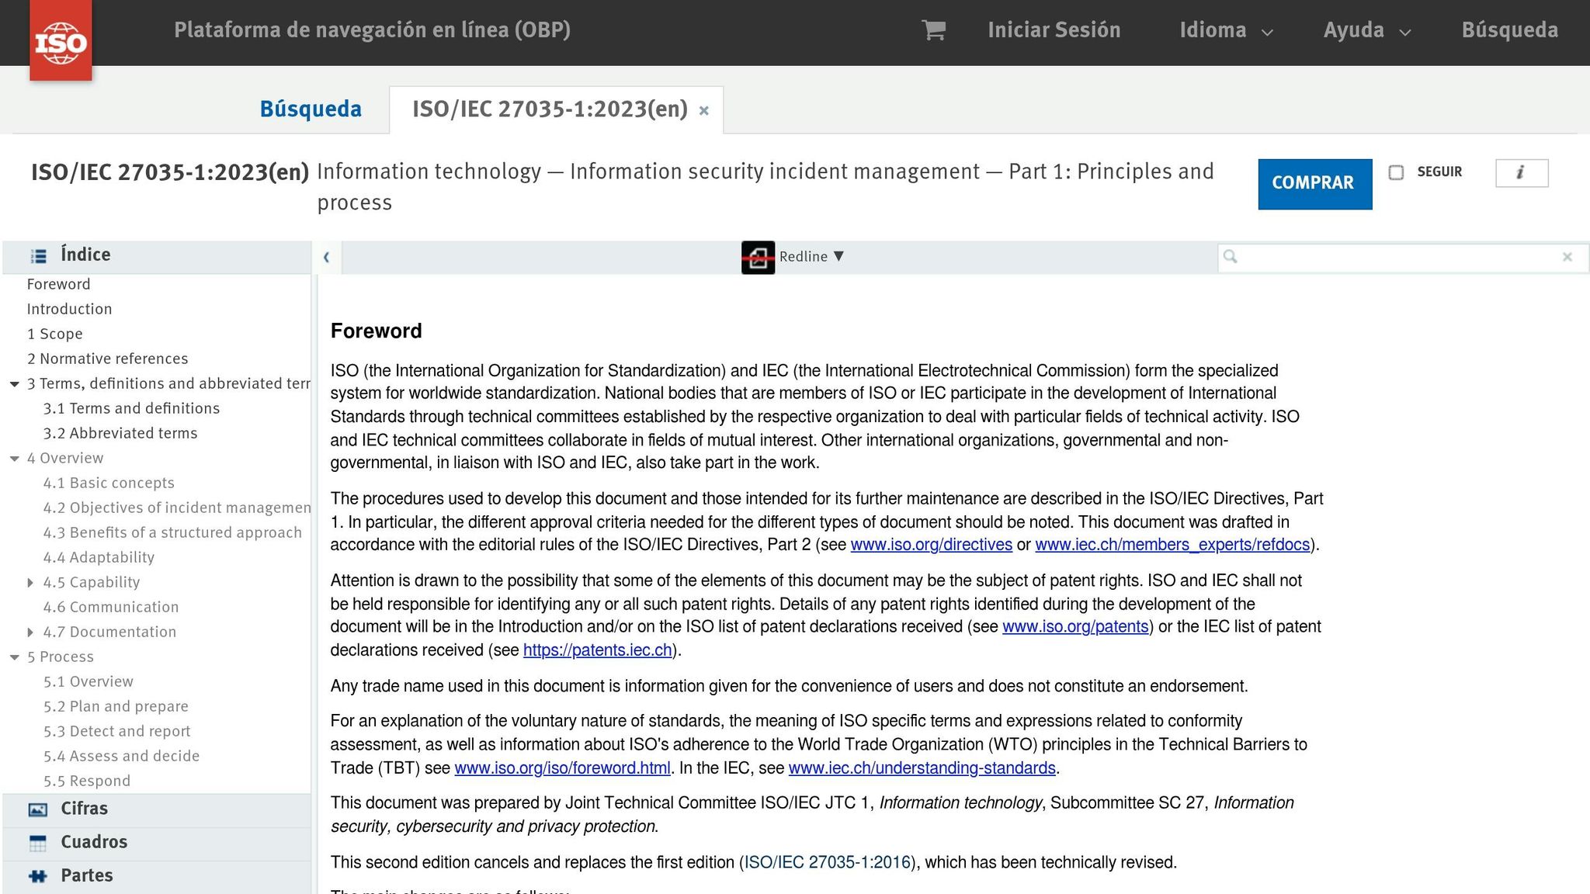Open www.iso.org/patents link
The image size is (1590, 894).
tap(1075, 627)
